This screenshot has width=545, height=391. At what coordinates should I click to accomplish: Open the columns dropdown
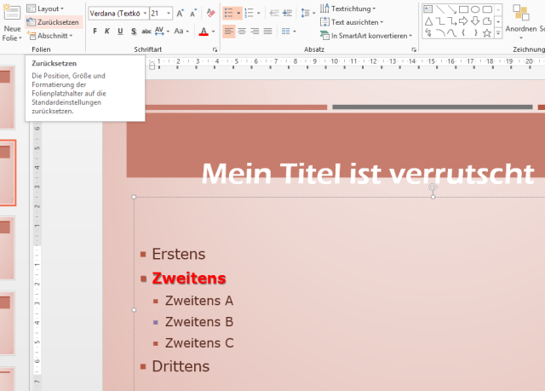[289, 32]
